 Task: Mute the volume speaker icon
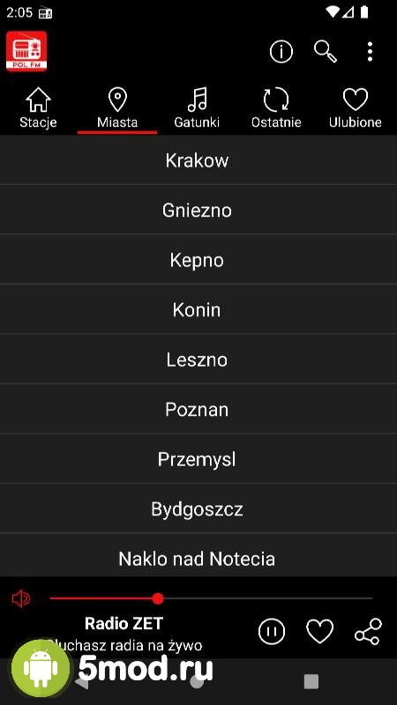click(x=20, y=599)
